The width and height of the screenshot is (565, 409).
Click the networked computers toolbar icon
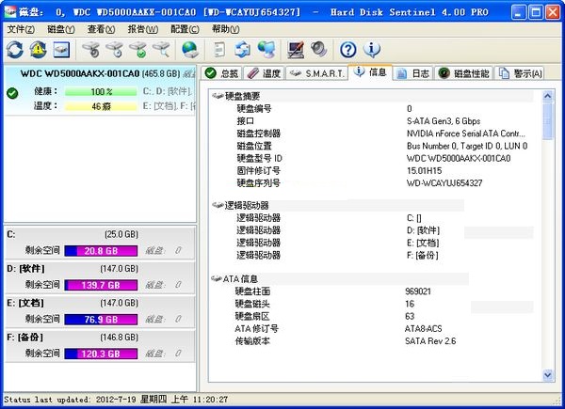pos(266,49)
